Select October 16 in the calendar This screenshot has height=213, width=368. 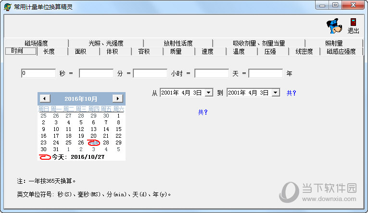pos(43,136)
